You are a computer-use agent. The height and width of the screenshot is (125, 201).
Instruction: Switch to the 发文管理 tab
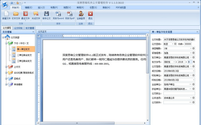30,28
